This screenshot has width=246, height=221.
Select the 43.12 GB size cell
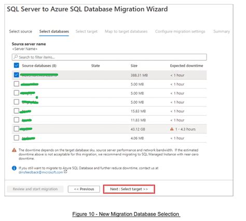(138, 129)
